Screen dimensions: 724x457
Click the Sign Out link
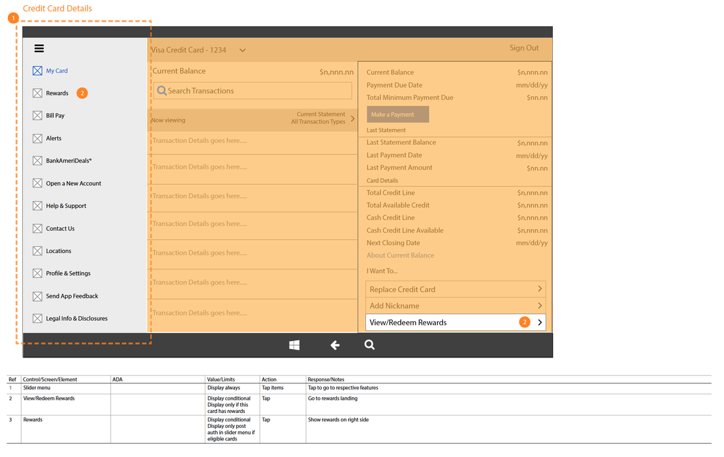524,47
